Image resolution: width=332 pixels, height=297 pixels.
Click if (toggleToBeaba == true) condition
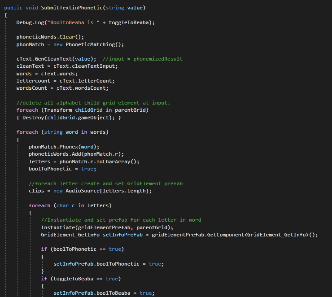[x=81, y=279]
